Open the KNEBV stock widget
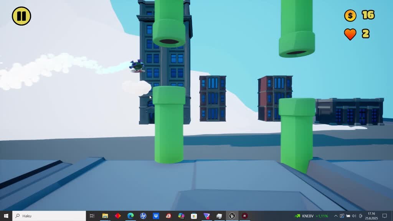The image size is (393, 221). (x=311, y=216)
